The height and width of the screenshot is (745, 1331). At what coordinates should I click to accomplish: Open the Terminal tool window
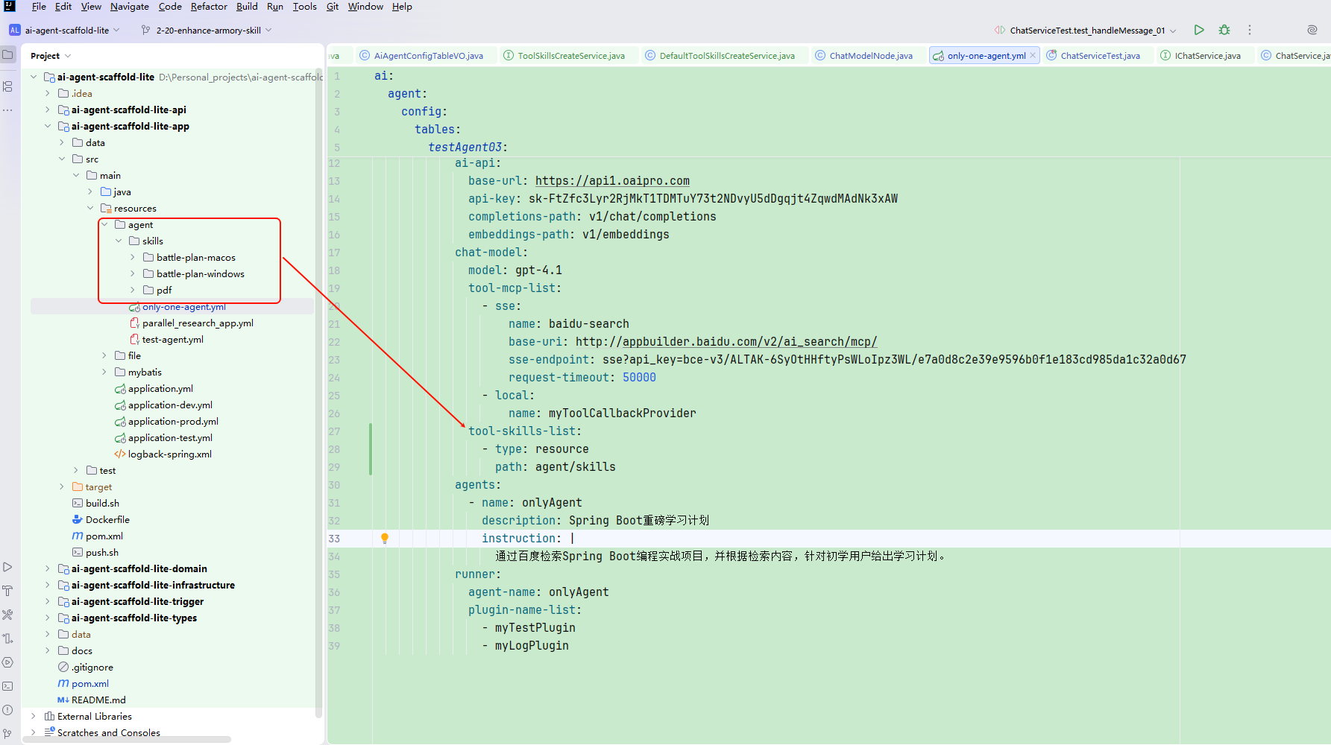7,686
